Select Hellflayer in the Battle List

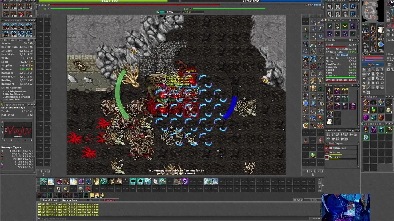tap(341, 143)
